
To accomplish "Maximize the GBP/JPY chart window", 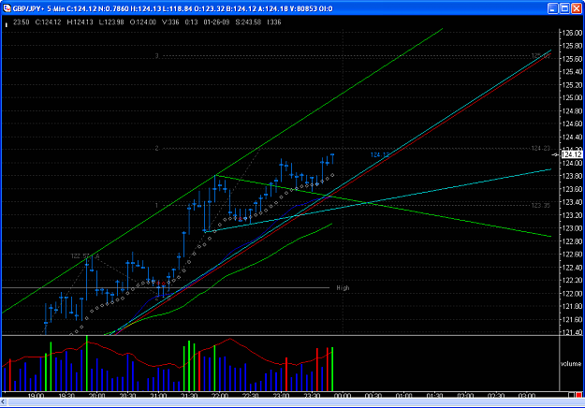I will [x=564, y=8].
